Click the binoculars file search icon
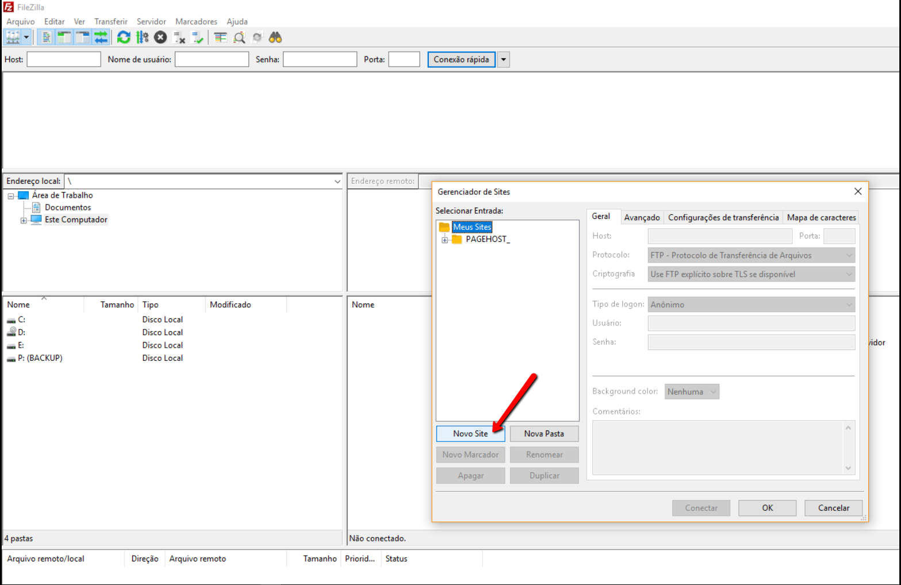The width and height of the screenshot is (901, 585). click(275, 37)
